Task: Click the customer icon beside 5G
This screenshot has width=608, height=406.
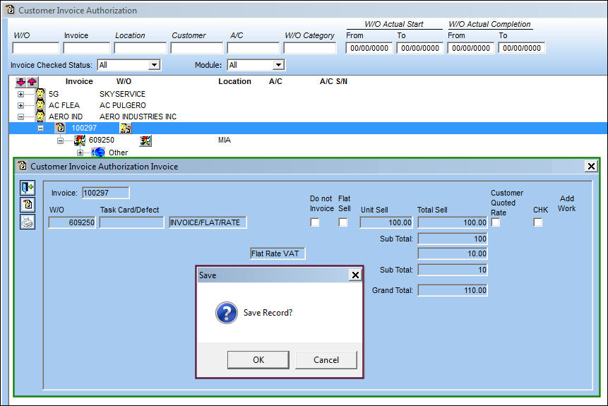Action: pyautogui.click(x=40, y=94)
